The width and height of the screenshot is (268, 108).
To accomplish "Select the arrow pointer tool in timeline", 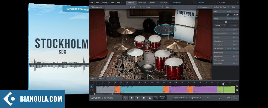I will click(x=91, y=86).
